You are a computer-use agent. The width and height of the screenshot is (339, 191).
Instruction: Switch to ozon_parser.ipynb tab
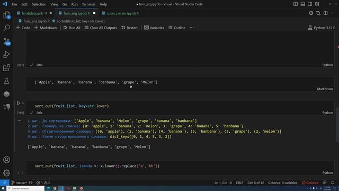pyautogui.click(x=121, y=13)
